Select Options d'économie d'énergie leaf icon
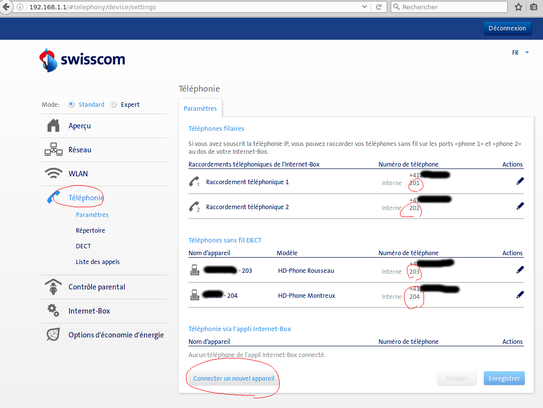The image size is (543, 408). [x=53, y=335]
